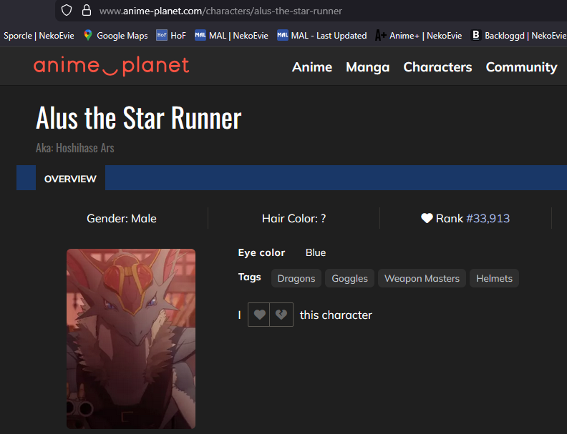Click the Alus the Star Runner character image
Image resolution: width=567 pixels, height=434 pixels.
pos(131,339)
